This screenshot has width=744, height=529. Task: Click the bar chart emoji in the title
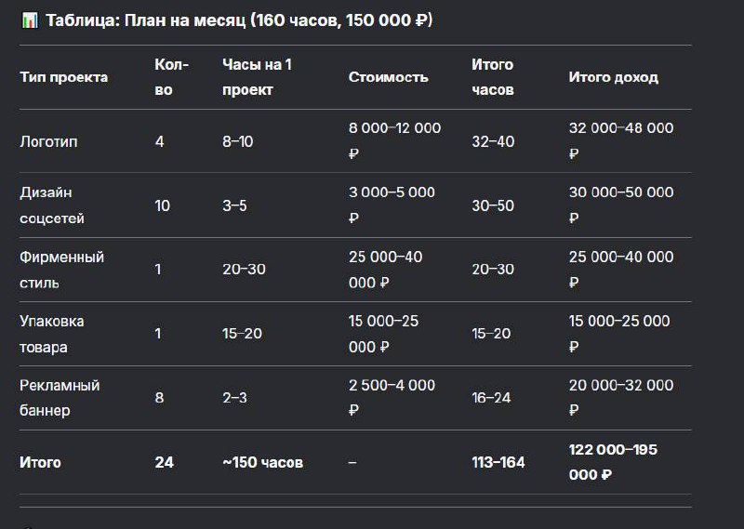coord(29,20)
